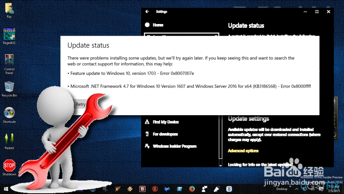
Task: Click the Settings search input field
Action: (x=182, y=34)
